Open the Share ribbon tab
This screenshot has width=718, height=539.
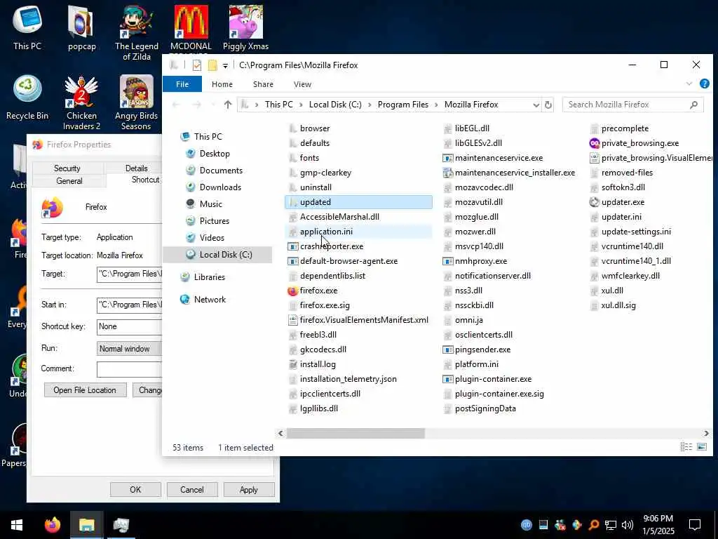(264, 84)
